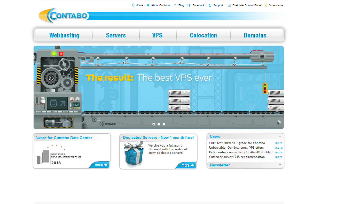Open the Domains menu
345x204 pixels.
[x=255, y=35]
